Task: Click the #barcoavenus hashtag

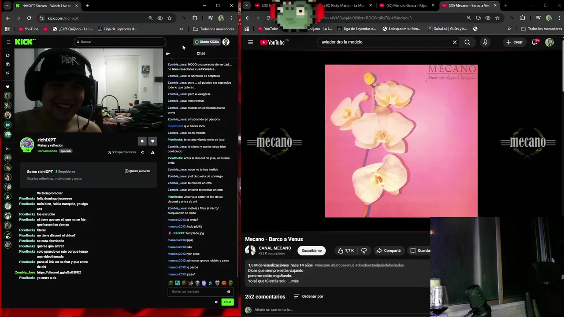Action: tap(342, 265)
